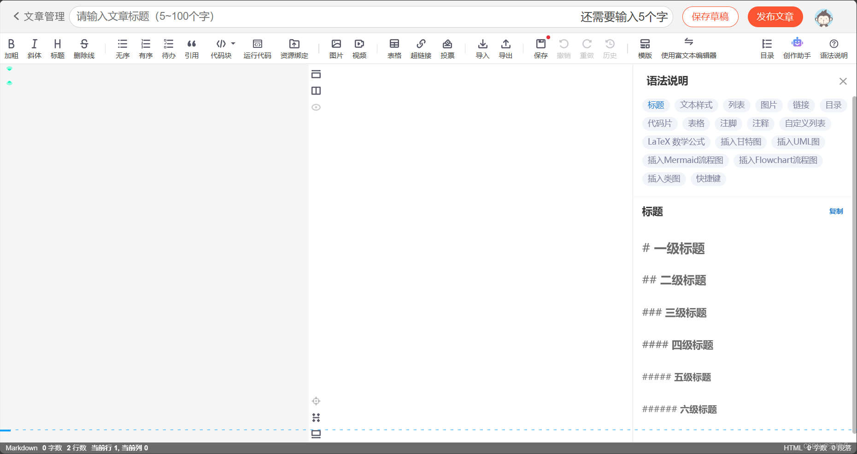Open templates with 模板 icon

[x=645, y=48]
